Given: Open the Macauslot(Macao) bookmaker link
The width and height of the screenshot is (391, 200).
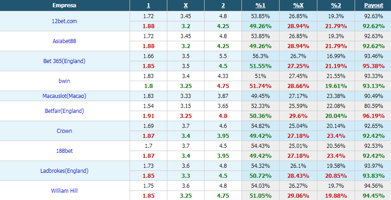Looking at the screenshot, I should (x=65, y=96).
